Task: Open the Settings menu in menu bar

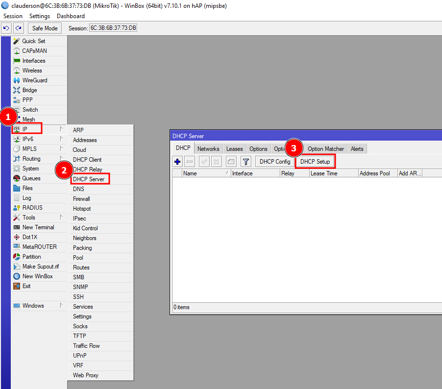Action: 40,16
